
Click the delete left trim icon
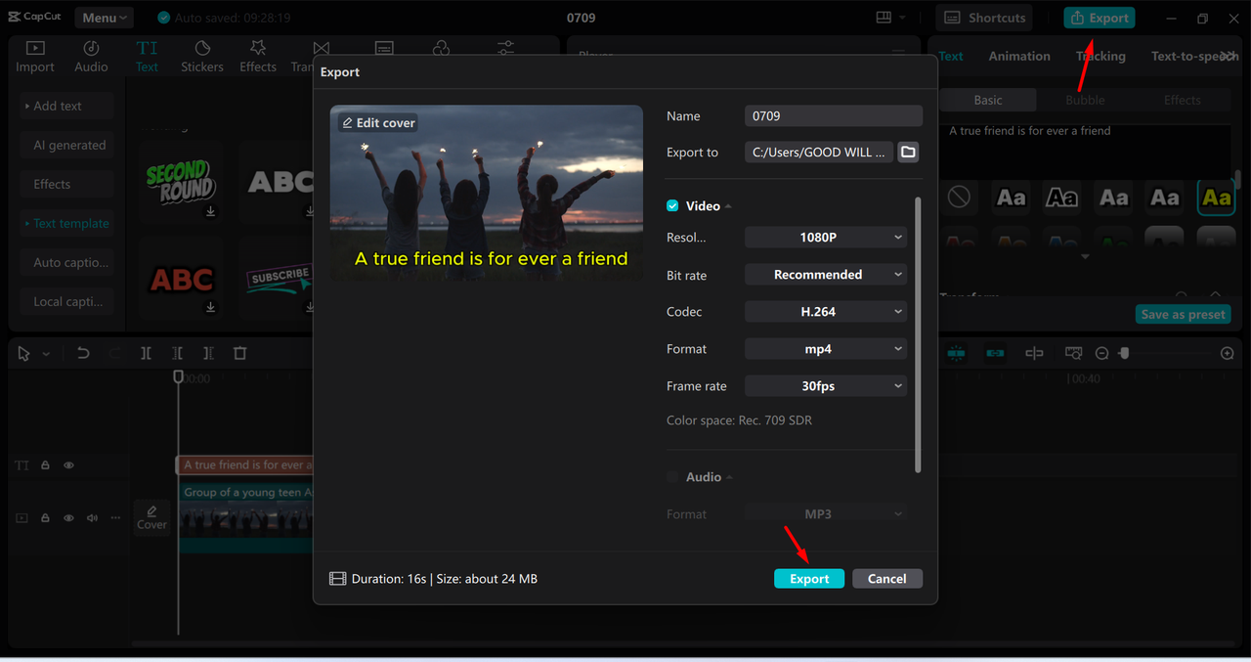(177, 353)
